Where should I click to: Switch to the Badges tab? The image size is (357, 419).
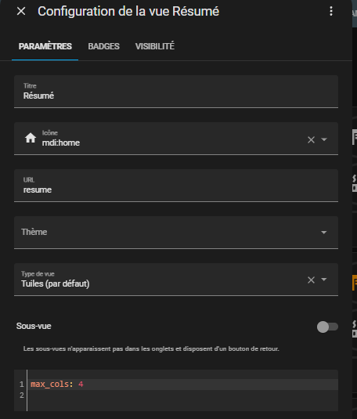tap(103, 46)
